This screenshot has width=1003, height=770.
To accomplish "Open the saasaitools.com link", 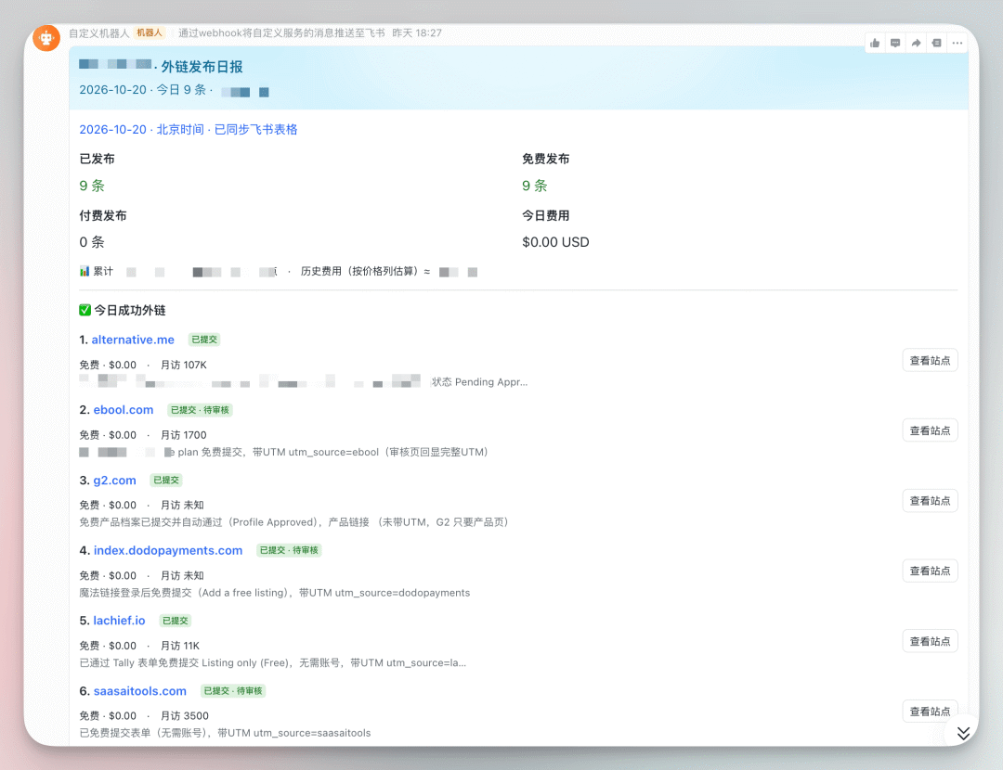I will point(140,691).
